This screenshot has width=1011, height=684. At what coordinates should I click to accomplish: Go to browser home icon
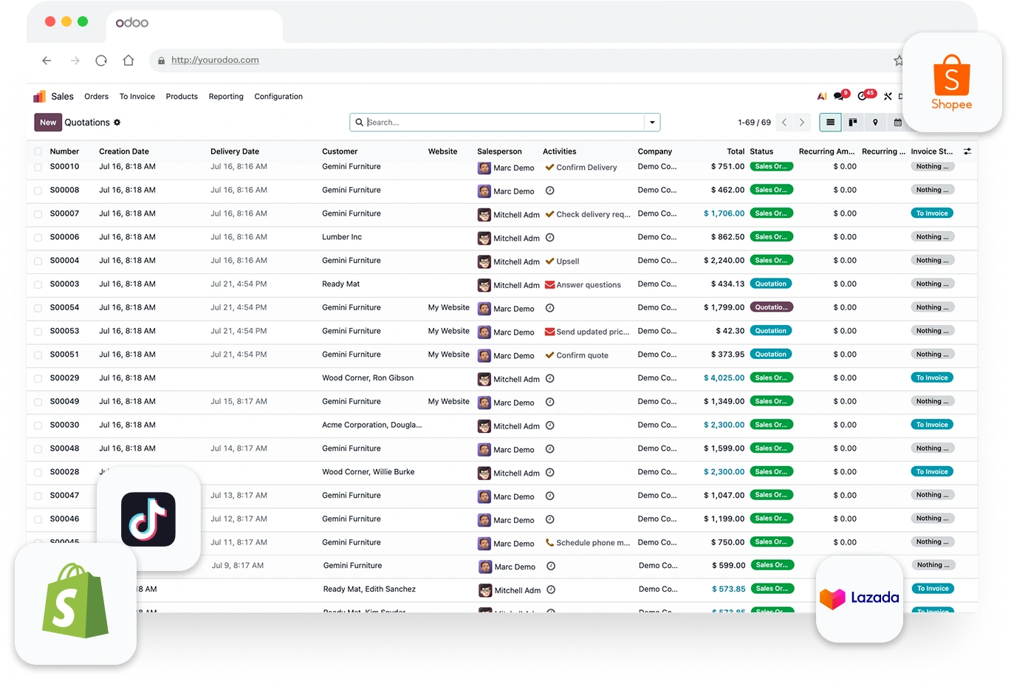pos(128,61)
